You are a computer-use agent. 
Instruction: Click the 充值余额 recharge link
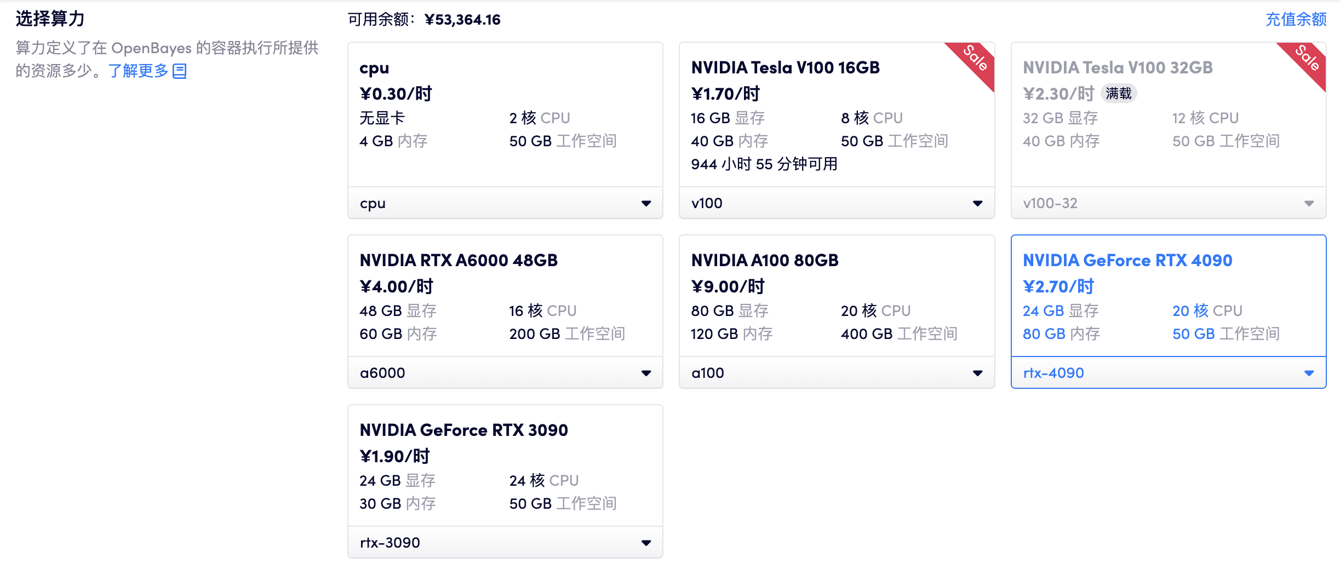tap(1296, 20)
